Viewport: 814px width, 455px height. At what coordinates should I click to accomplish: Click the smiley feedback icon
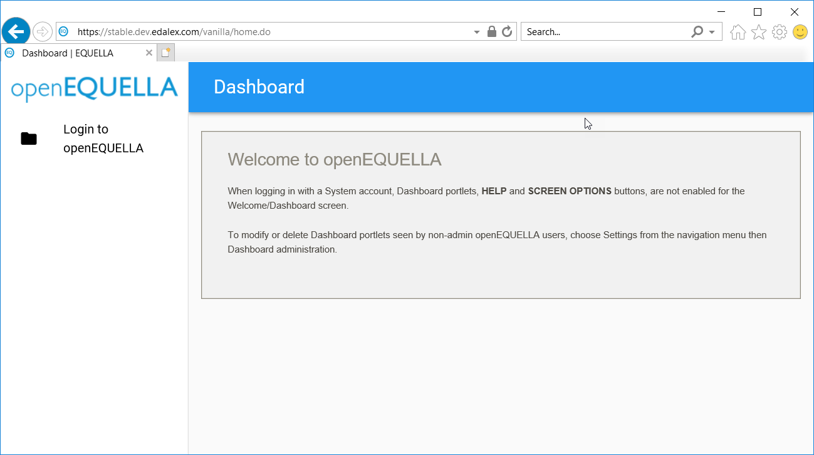(x=800, y=31)
